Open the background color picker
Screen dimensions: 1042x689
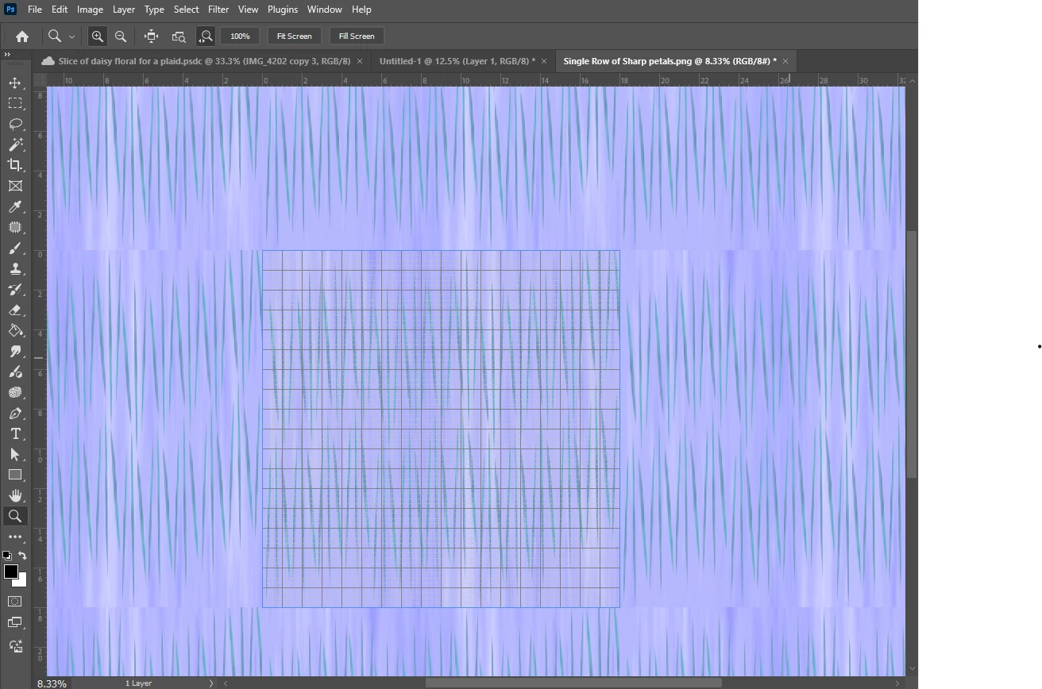tap(22, 583)
